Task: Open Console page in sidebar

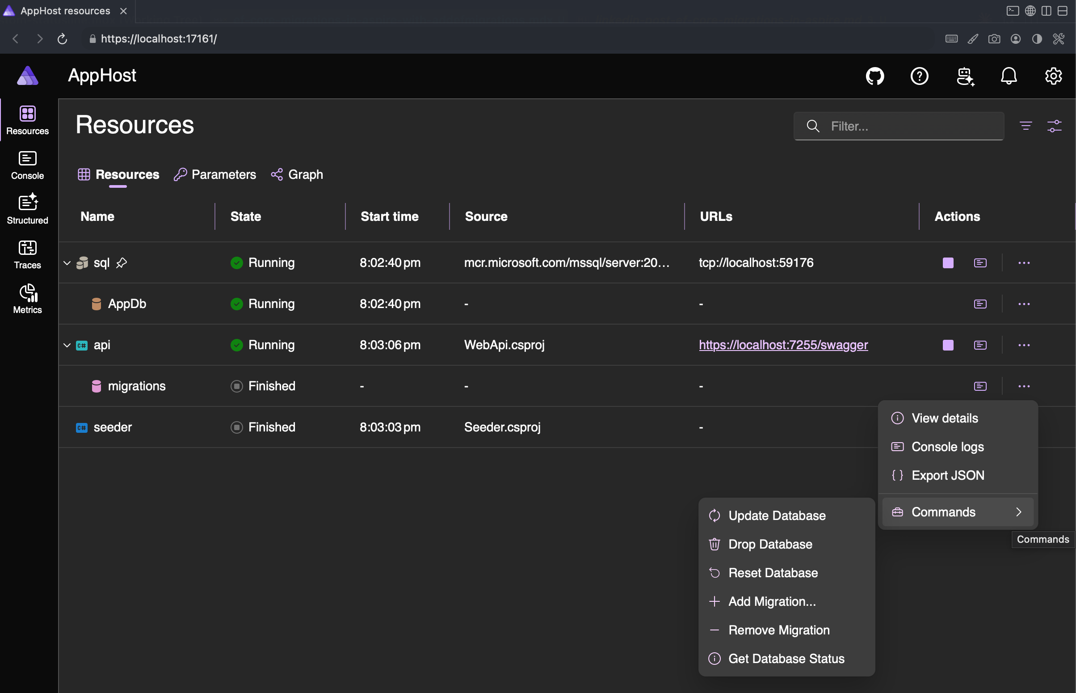Action: pos(27,165)
